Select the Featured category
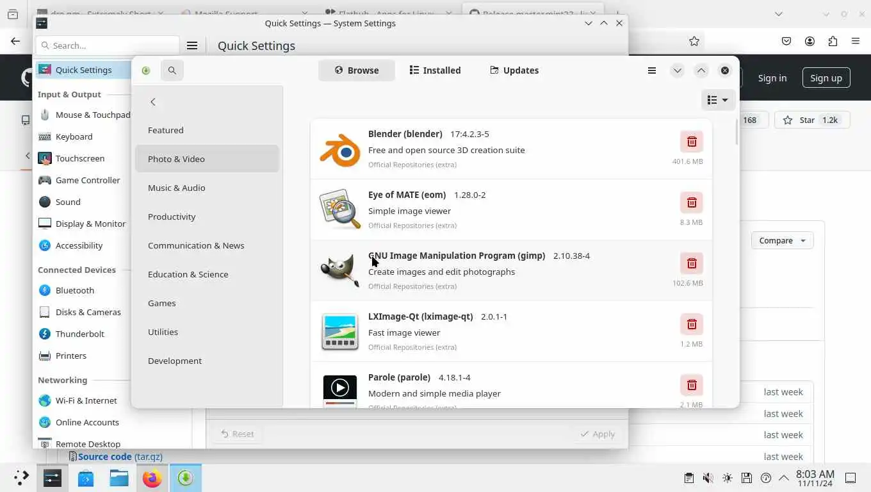871x492 pixels. [207, 130]
